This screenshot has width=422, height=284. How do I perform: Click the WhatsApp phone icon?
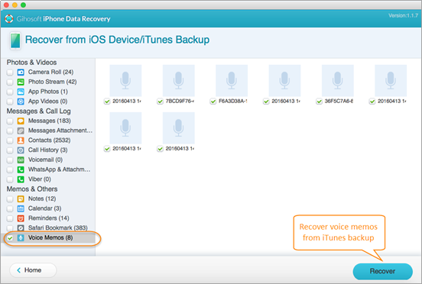pos(21,169)
